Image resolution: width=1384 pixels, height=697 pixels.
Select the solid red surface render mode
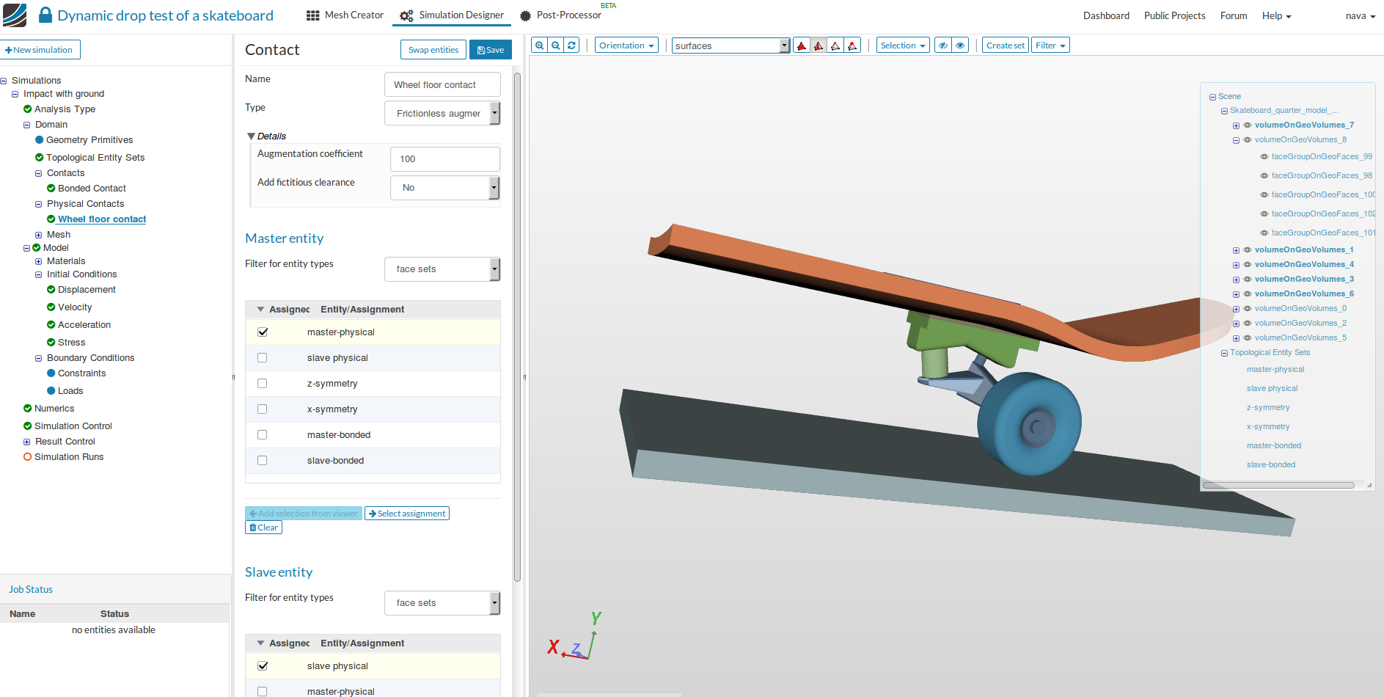pos(802,45)
